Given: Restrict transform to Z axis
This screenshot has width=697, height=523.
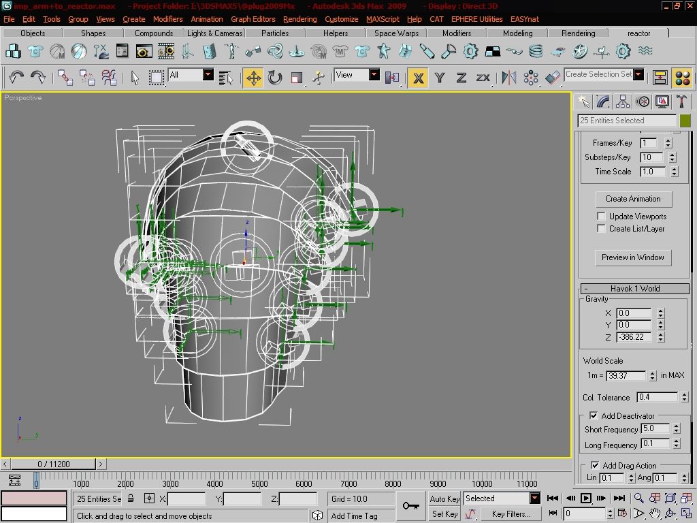Looking at the screenshot, I should (461, 78).
